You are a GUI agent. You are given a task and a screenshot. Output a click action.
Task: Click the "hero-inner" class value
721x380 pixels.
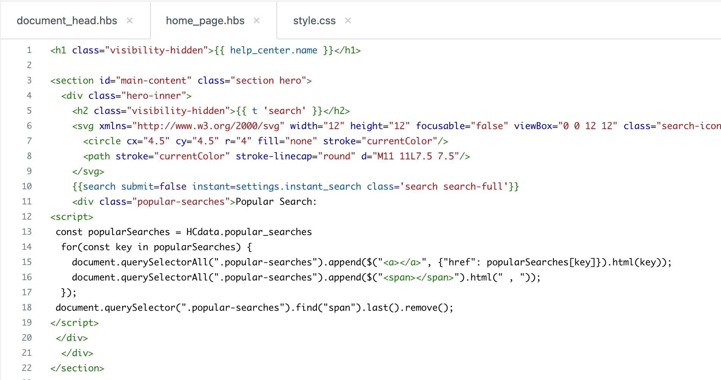click(154, 96)
